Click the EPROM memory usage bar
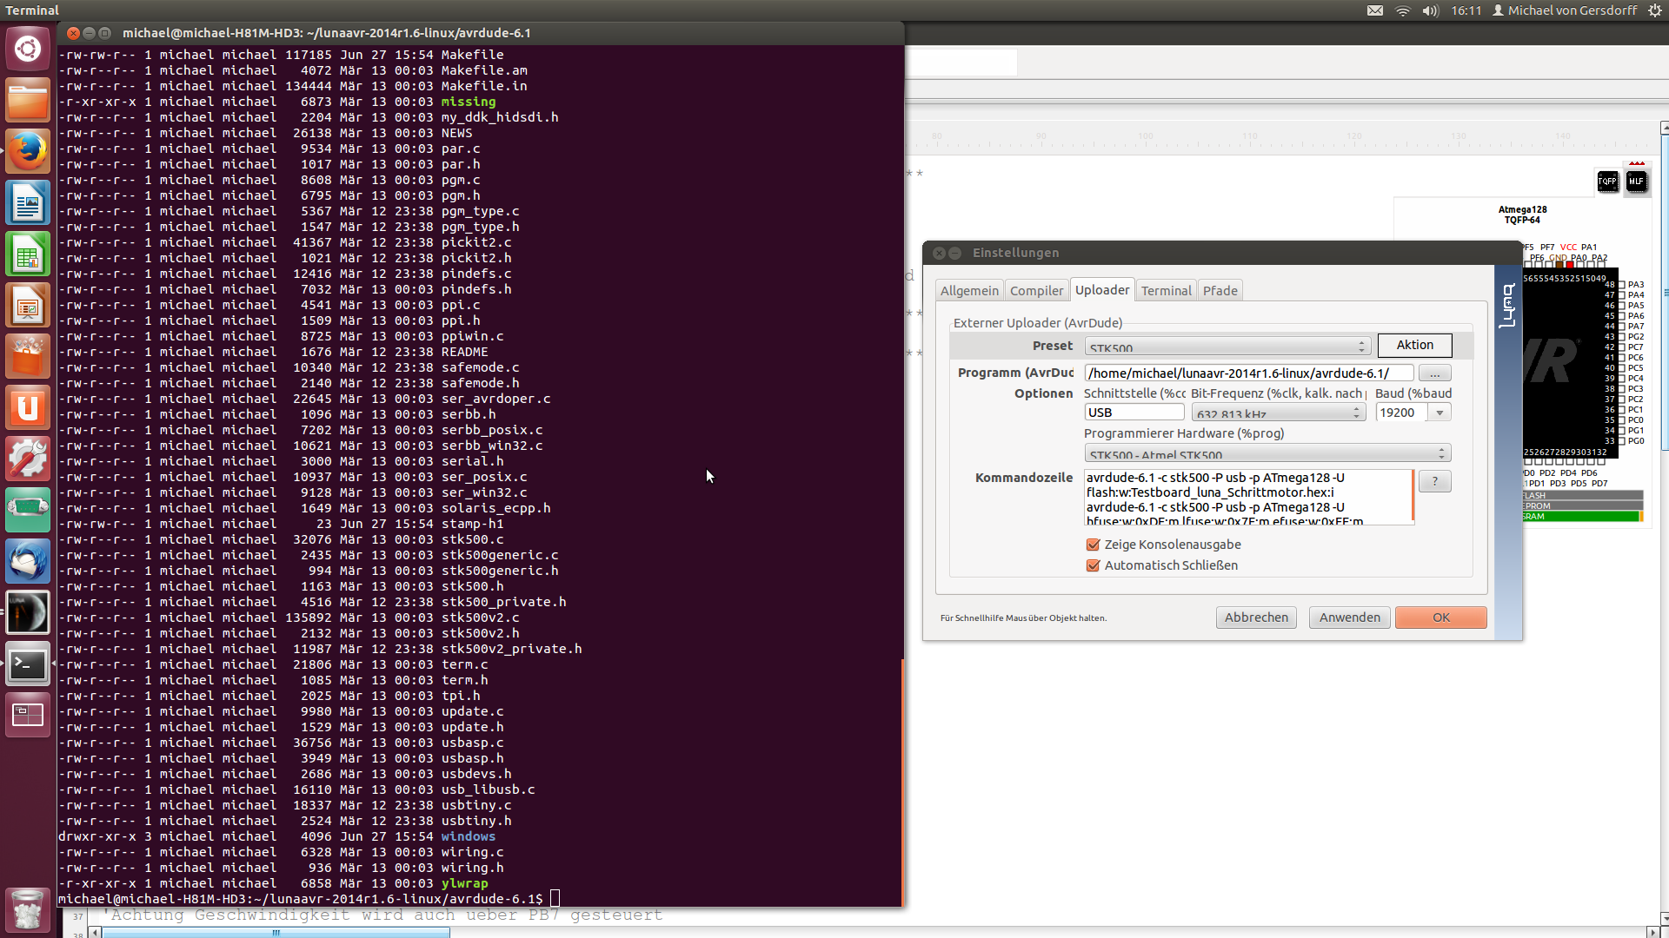The height and width of the screenshot is (938, 1669). click(1582, 505)
